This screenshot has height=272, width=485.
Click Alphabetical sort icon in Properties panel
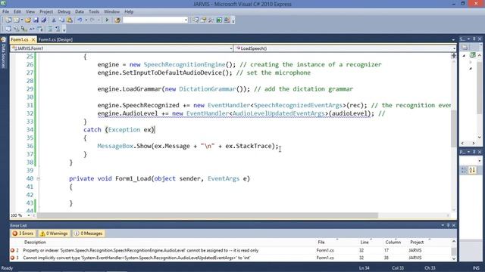tap(472, 170)
